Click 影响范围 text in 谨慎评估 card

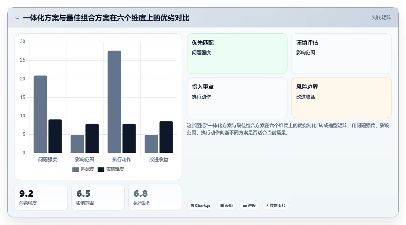click(306, 53)
